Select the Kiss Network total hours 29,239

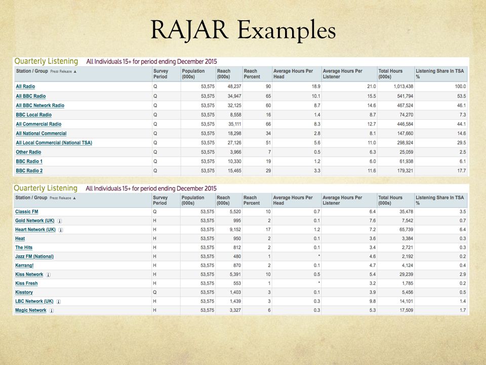[x=407, y=275]
